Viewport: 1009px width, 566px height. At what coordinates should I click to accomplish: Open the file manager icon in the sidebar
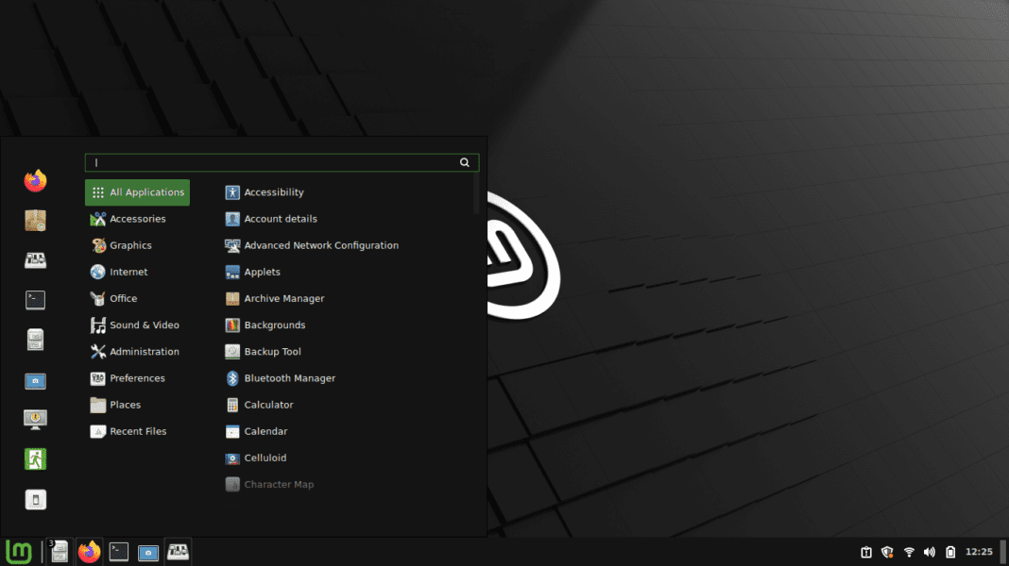point(35,339)
